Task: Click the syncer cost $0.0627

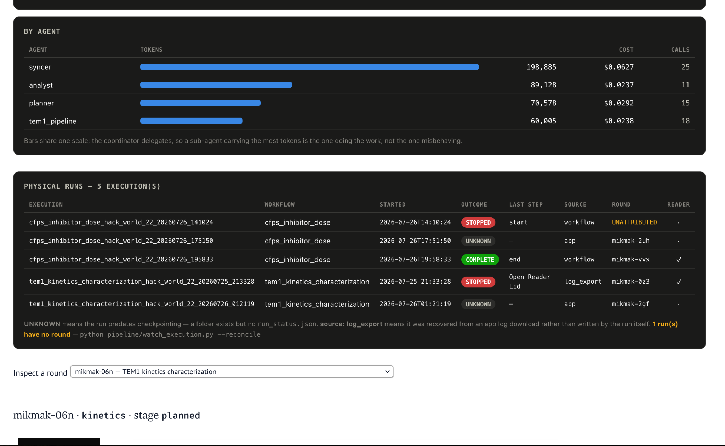Action: pyautogui.click(x=619, y=67)
